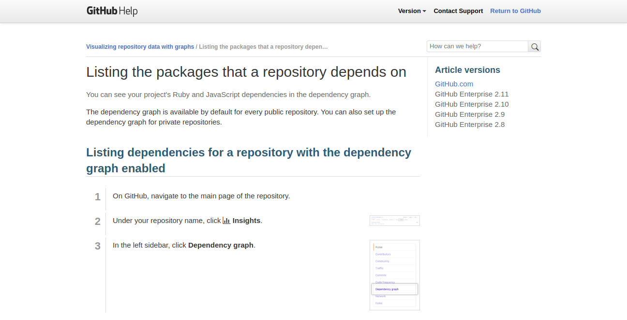Focus the 'How can we help?' search field
The height and width of the screenshot is (320, 627).
tap(478, 46)
